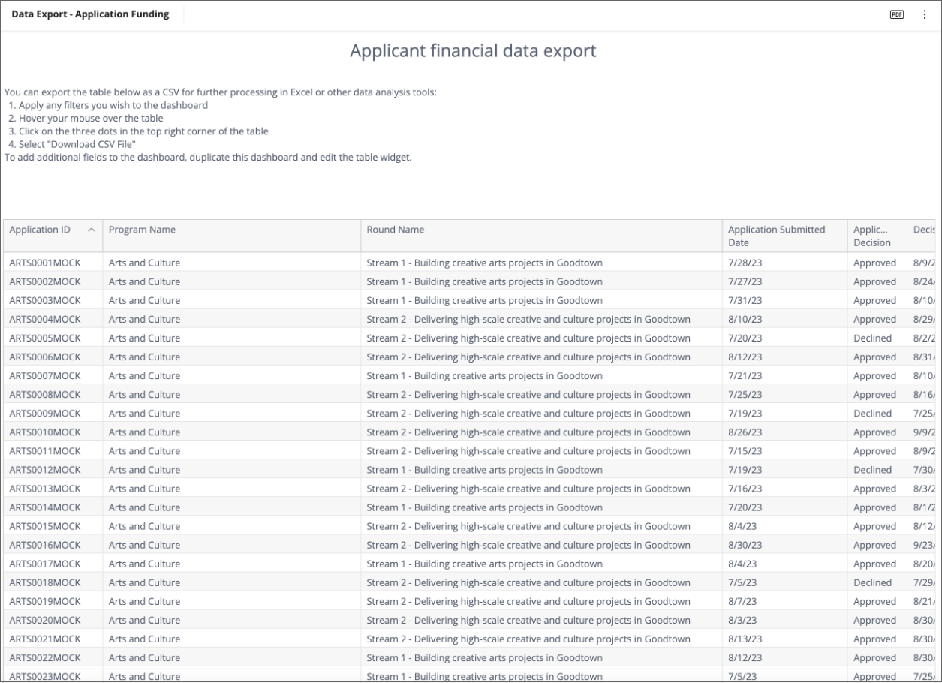This screenshot has width=942, height=683.
Task: Sort by Program Name column header
Action: point(231,236)
